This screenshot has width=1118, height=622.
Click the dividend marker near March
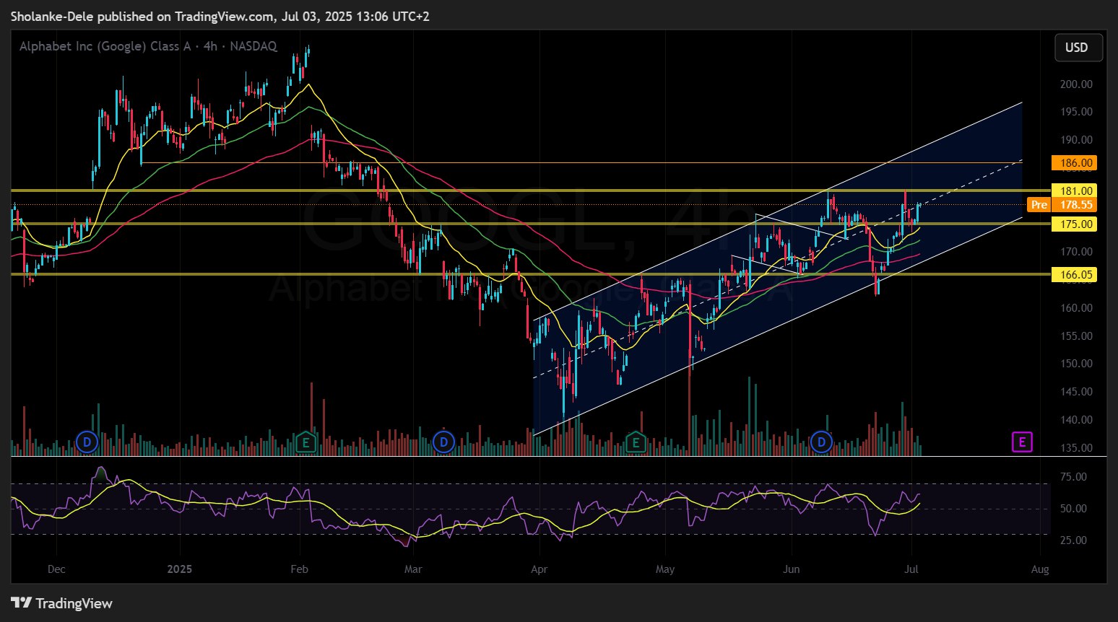coord(443,442)
